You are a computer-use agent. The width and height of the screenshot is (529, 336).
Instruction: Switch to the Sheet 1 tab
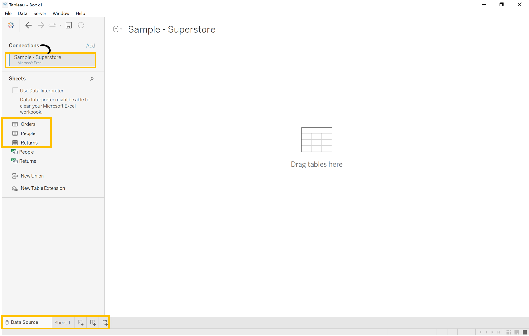pyautogui.click(x=62, y=322)
